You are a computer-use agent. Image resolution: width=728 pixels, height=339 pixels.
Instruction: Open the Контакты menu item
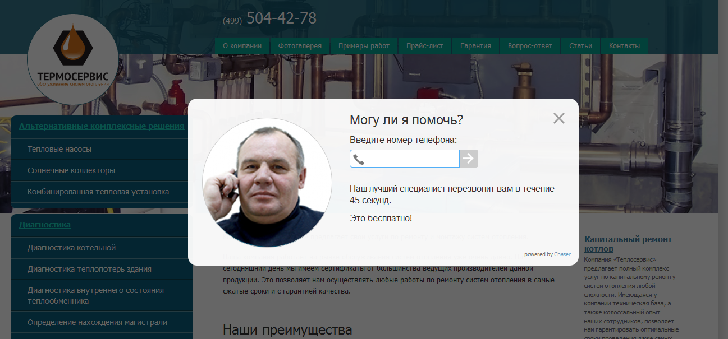pyautogui.click(x=624, y=46)
